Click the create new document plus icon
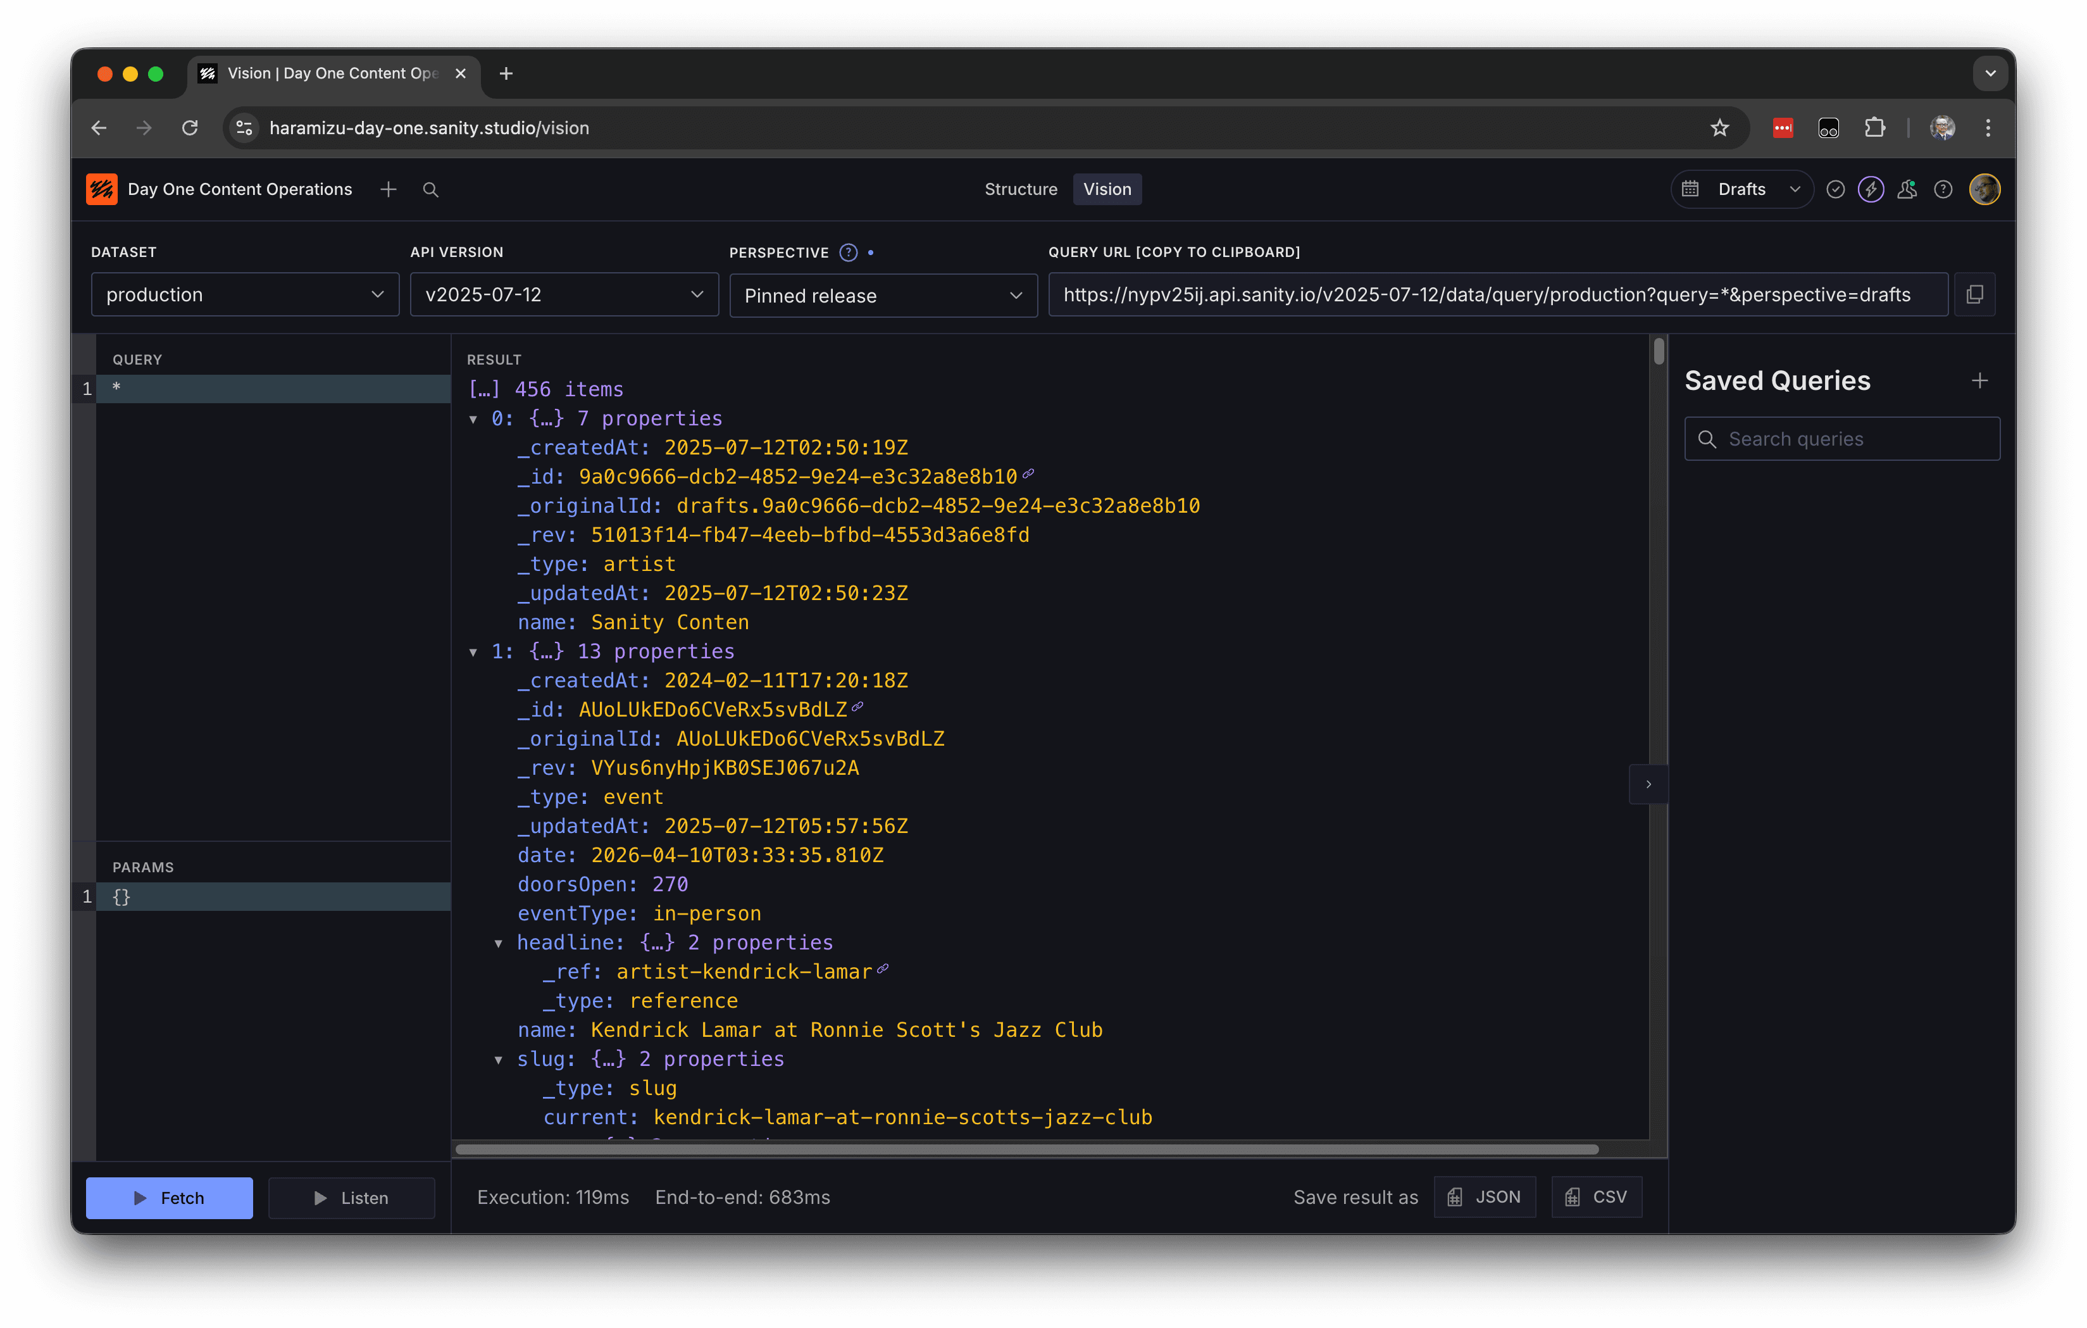This screenshot has height=1328, width=2087. coord(389,189)
